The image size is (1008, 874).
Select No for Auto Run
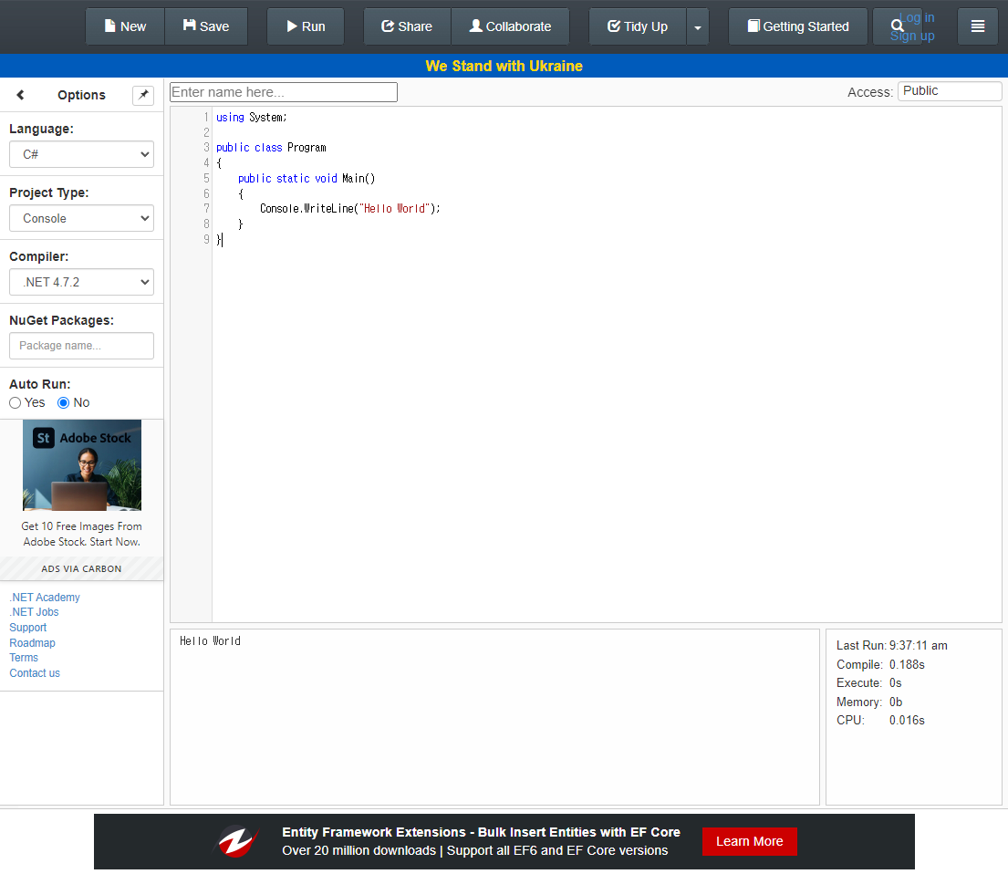[x=64, y=402]
